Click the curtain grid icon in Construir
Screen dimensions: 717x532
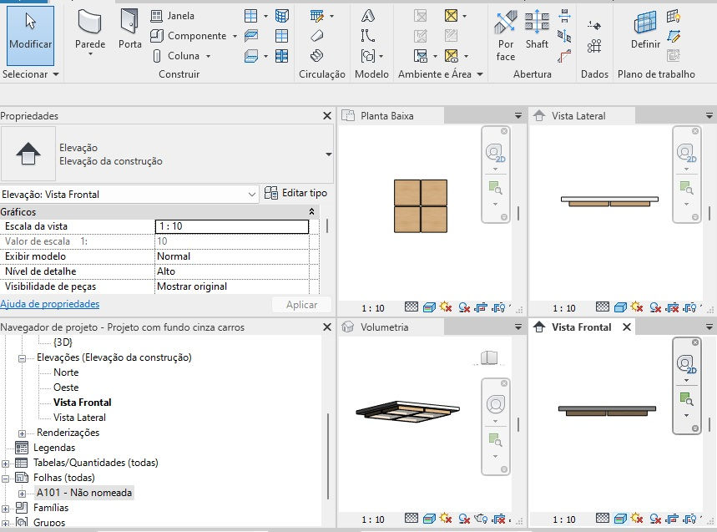point(281,36)
